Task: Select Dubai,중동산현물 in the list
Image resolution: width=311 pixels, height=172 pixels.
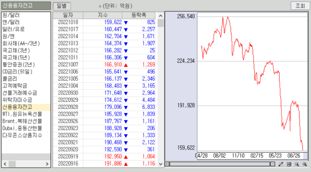Action: pyautogui.click(x=26, y=128)
